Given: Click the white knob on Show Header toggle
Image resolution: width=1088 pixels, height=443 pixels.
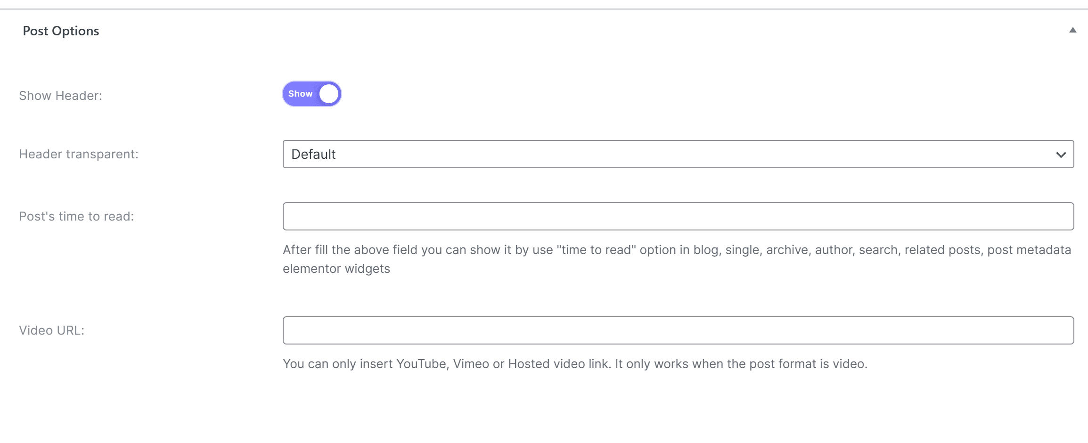Looking at the screenshot, I should pyautogui.click(x=329, y=94).
